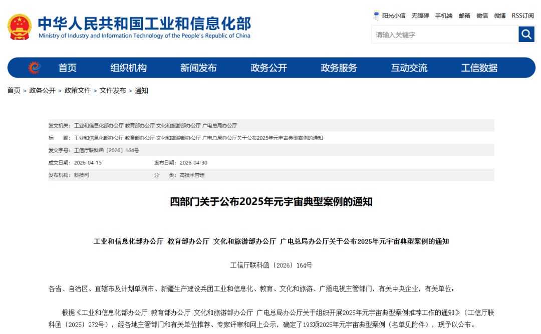The height and width of the screenshot is (334, 541).
Task: Click centered document number under the subtitle
Action: pyautogui.click(x=271, y=265)
